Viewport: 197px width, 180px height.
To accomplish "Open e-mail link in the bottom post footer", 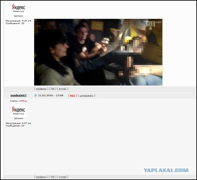I will click(x=63, y=177).
